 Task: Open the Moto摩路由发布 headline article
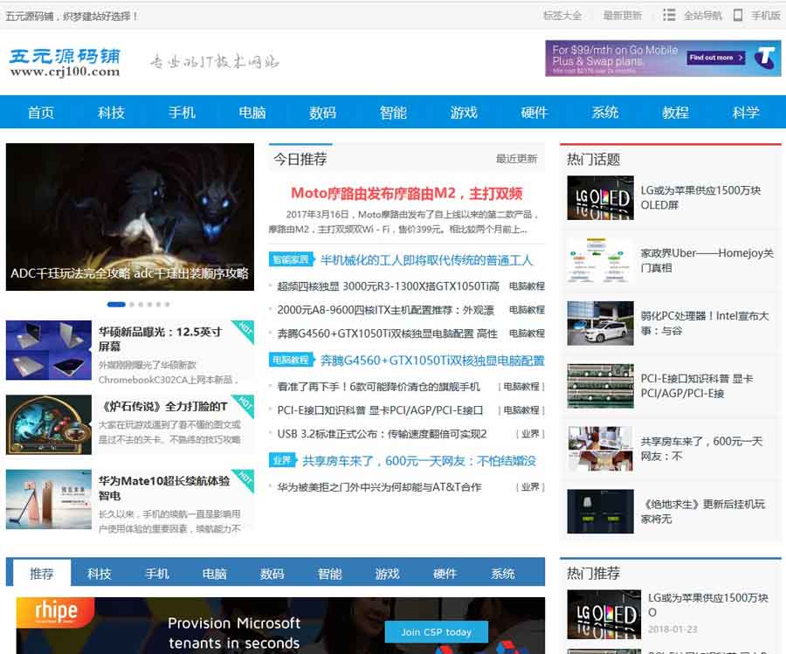click(406, 193)
